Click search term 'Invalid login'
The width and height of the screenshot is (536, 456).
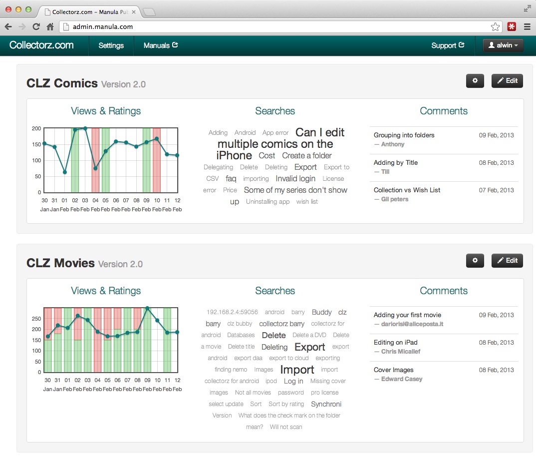[x=295, y=179]
